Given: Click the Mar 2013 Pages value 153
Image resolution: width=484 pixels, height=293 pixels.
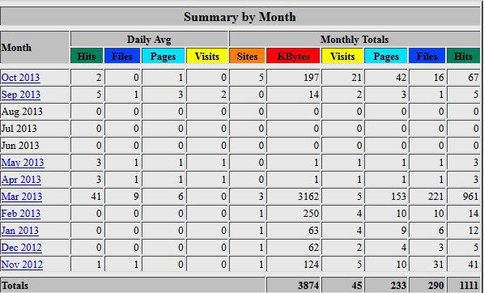Looking at the screenshot, I should 398,197.
